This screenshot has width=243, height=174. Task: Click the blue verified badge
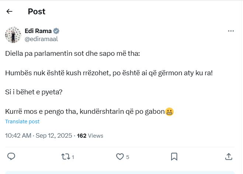pyautogui.click(x=56, y=31)
